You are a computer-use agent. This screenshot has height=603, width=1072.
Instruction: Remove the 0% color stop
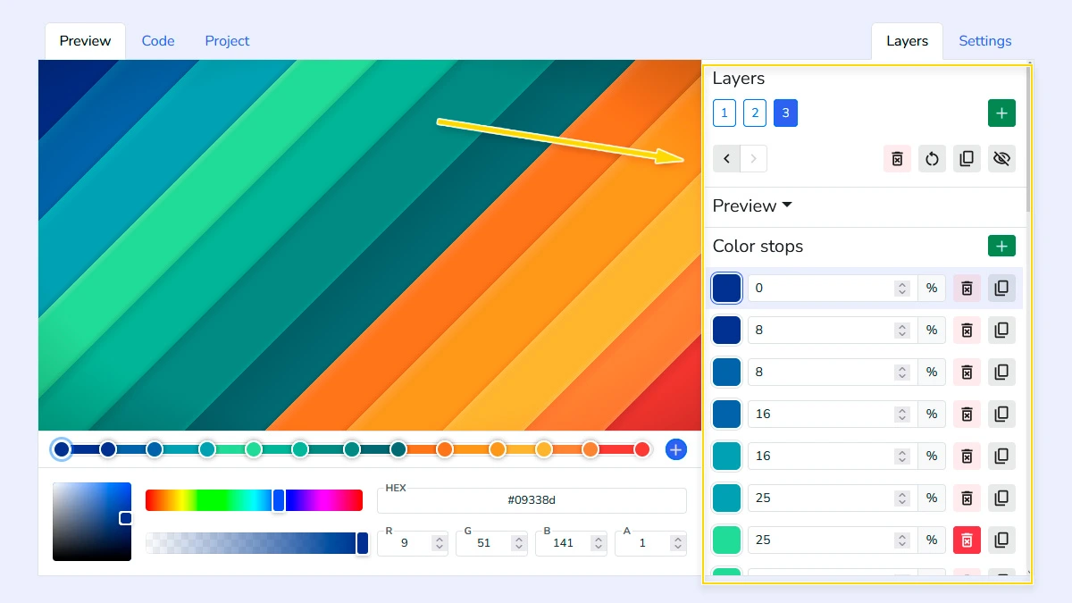point(967,288)
